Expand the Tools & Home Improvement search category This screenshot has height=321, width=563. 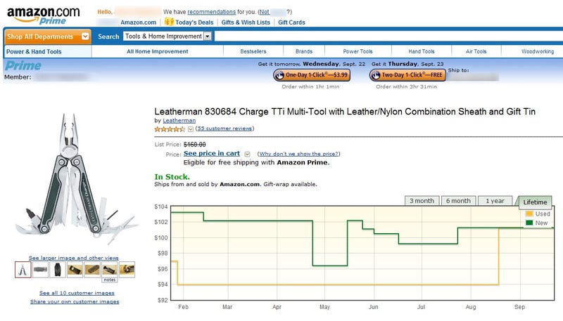click(x=208, y=37)
